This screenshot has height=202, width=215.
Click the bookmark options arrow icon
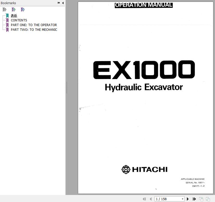[x=22, y=10]
